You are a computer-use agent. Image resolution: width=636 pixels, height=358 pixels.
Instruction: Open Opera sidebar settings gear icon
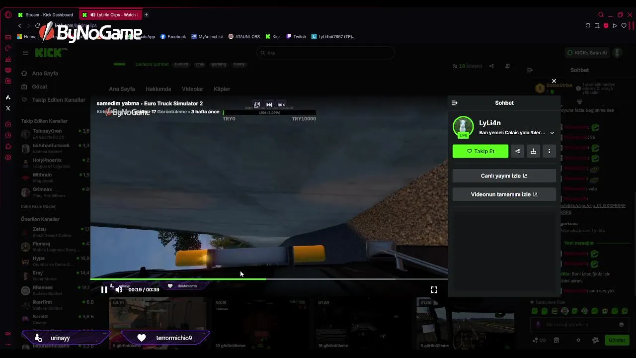coord(7,158)
